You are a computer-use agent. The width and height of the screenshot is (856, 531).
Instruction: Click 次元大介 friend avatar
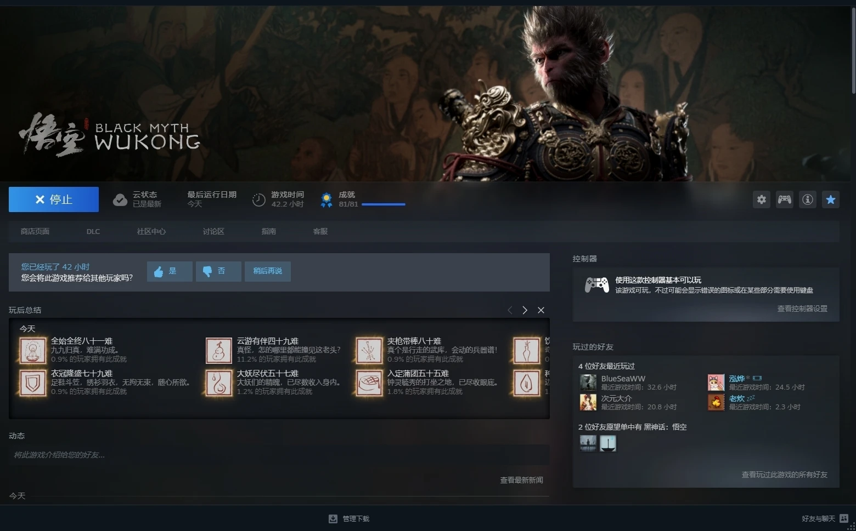pyautogui.click(x=588, y=402)
